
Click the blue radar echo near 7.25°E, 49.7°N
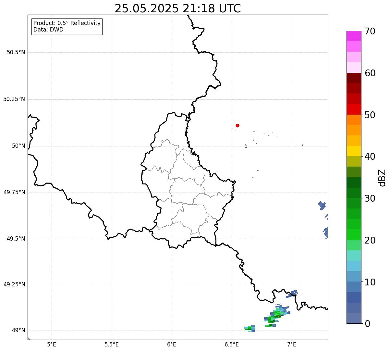tap(322, 206)
